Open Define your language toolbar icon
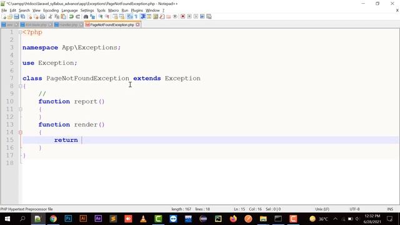This screenshot has width=400, height=225. click(149, 17)
